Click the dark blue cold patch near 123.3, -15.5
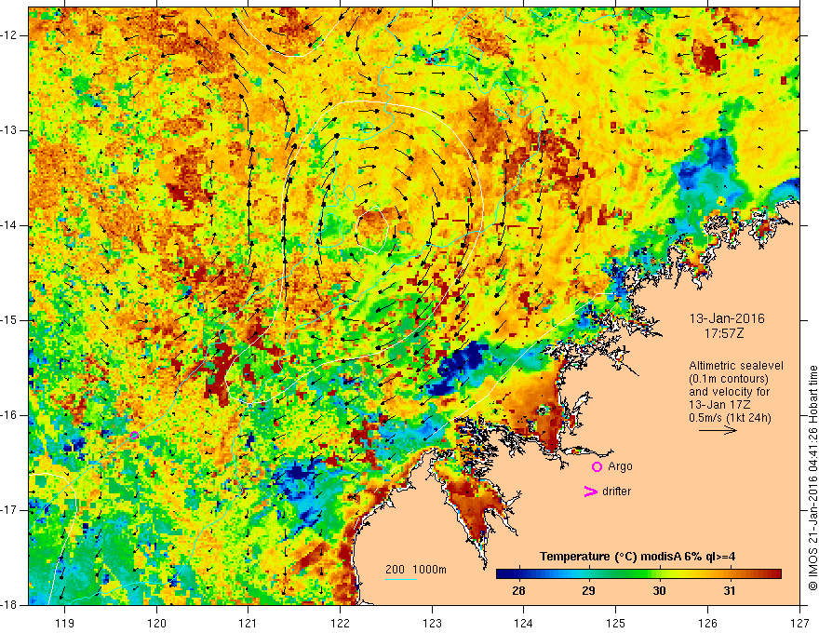Image resolution: width=819 pixels, height=633 pixels. click(x=459, y=369)
